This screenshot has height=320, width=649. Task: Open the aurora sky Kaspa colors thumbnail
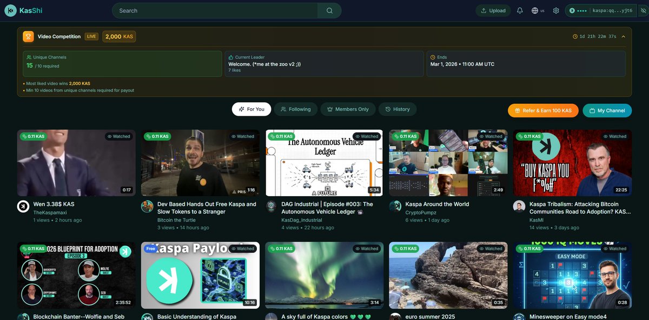324,275
